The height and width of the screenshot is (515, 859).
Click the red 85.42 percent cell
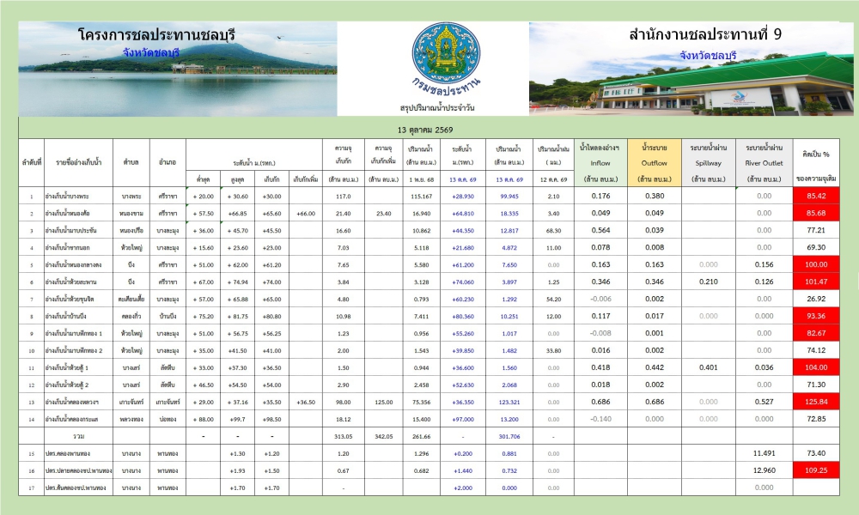click(816, 196)
